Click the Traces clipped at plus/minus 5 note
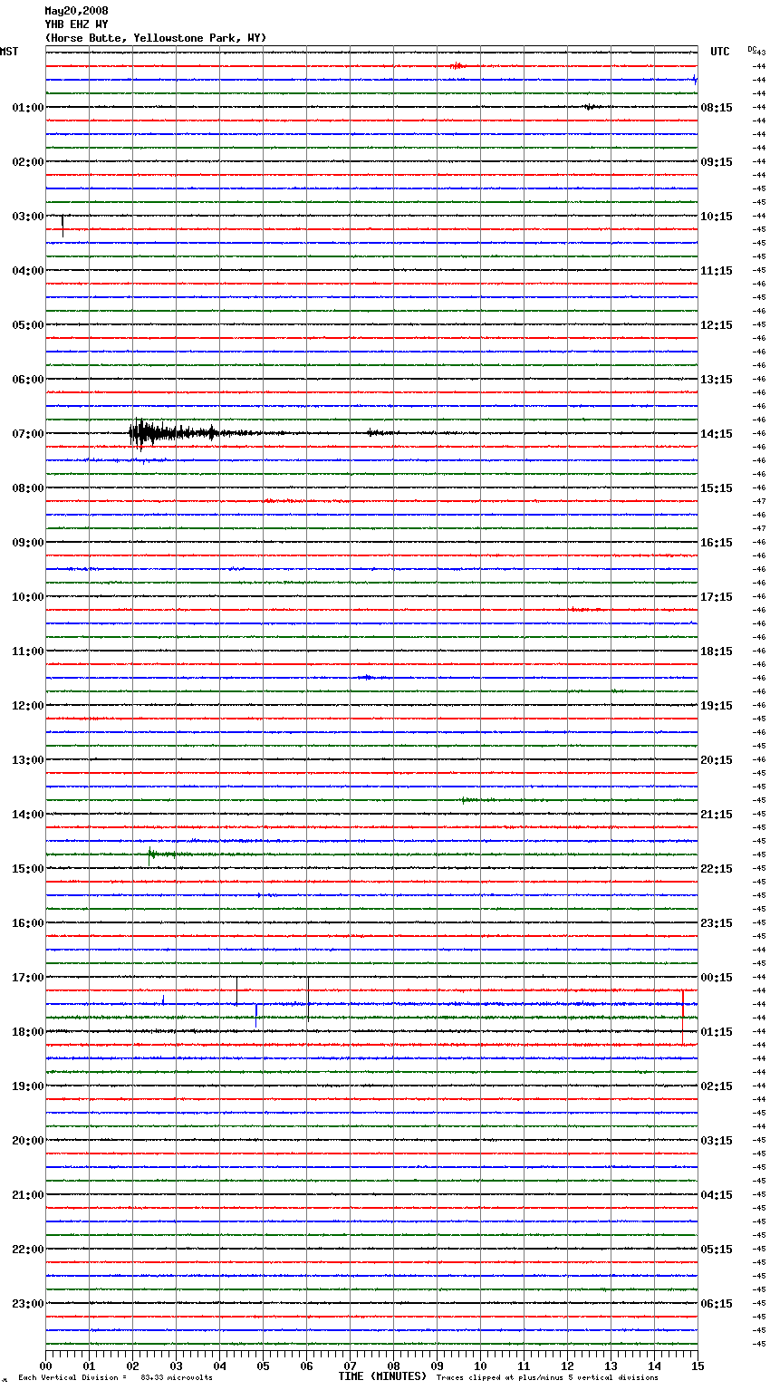Viewport: 770px width, 1390px height. [547, 1377]
